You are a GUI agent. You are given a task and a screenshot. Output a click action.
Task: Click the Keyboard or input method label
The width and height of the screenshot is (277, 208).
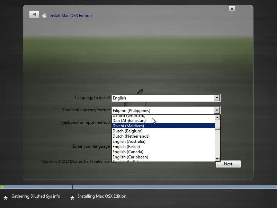[x=86, y=122]
